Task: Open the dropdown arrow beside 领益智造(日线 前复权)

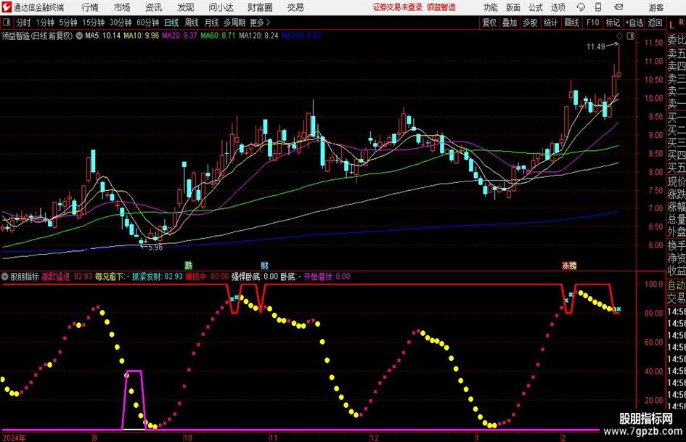Action: [x=79, y=36]
